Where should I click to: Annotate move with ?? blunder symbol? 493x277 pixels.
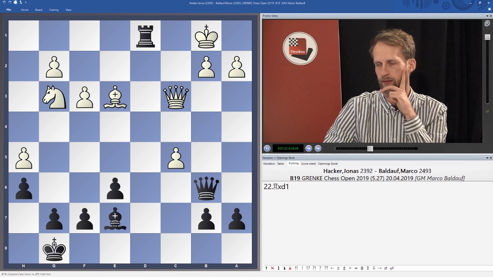(326, 268)
